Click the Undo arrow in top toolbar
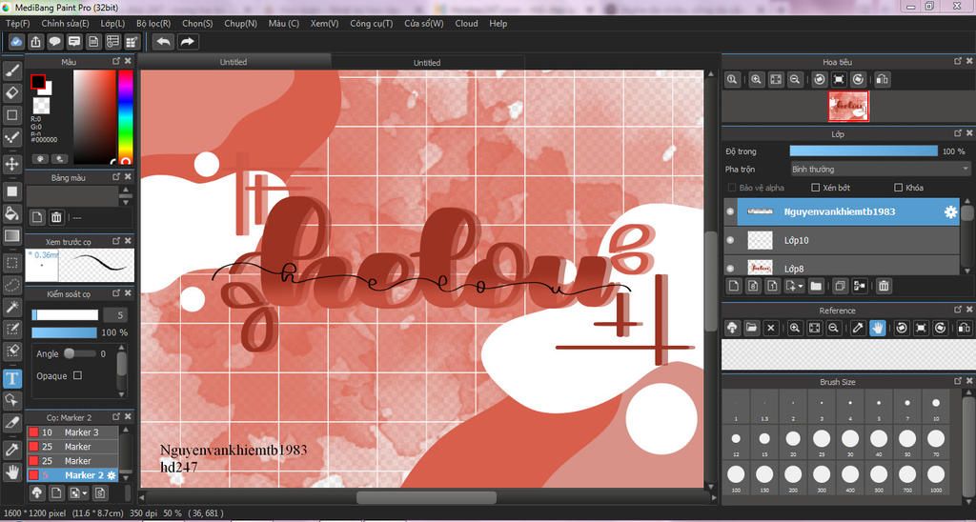 (x=164, y=42)
